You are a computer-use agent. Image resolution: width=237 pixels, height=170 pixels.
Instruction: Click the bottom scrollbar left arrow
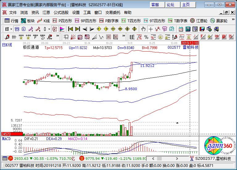pyautogui.click(x=153, y=159)
